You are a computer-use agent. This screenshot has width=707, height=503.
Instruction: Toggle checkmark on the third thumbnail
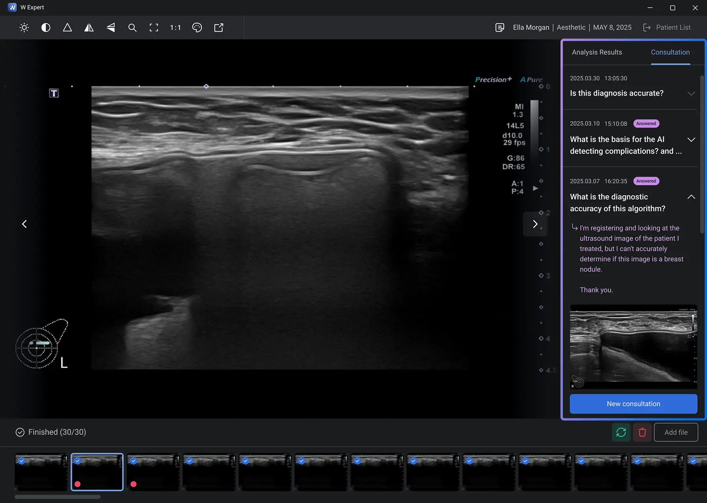133,461
